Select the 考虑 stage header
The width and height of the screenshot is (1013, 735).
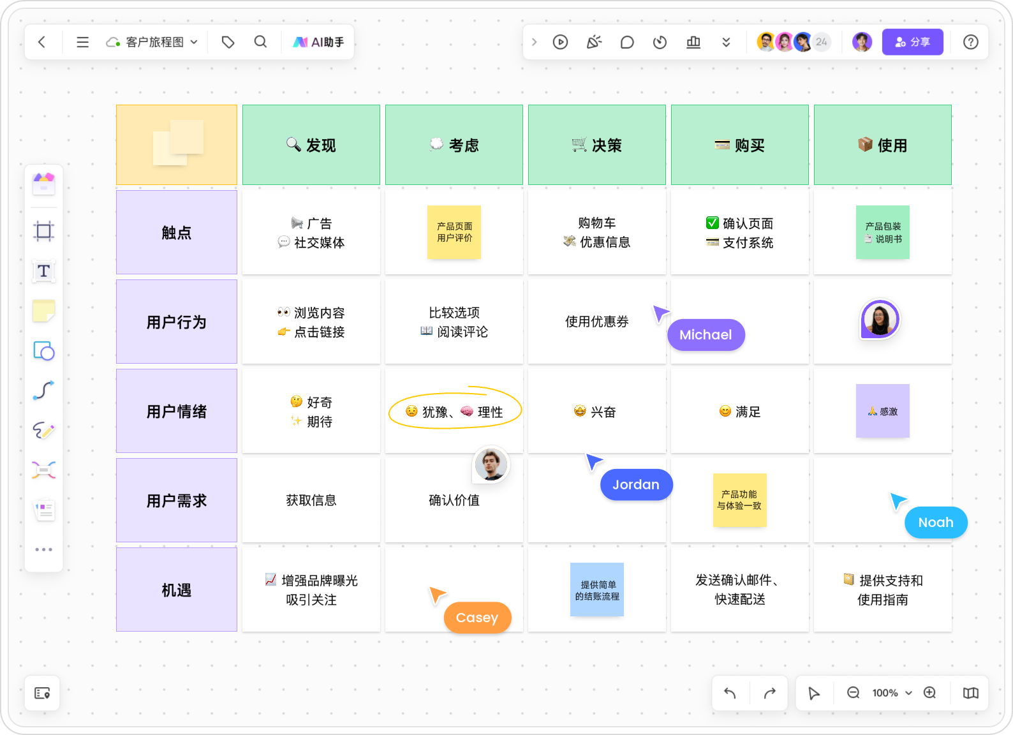[x=454, y=145]
